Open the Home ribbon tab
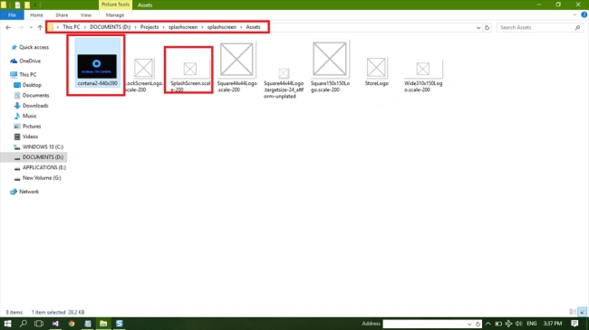 (x=36, y=15)
